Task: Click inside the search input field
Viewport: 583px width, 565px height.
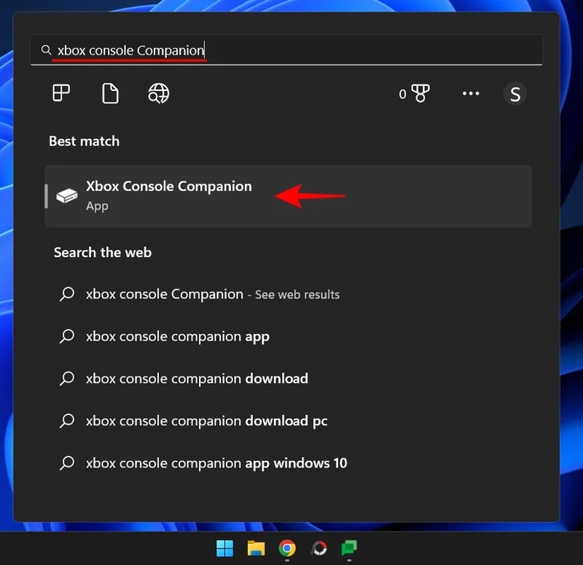Action: (291, 50)
